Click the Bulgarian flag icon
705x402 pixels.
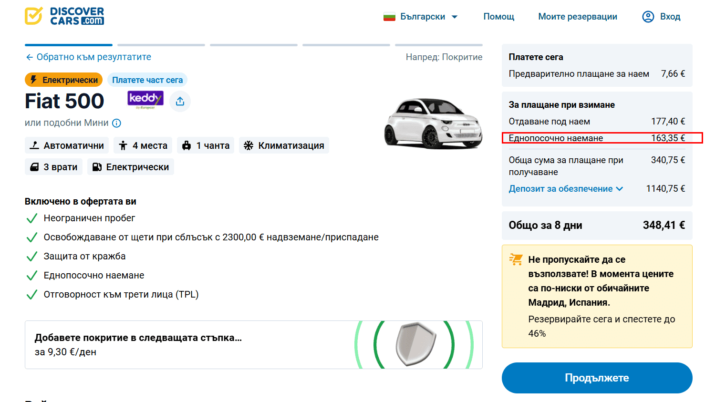click(x=389, y=17)
